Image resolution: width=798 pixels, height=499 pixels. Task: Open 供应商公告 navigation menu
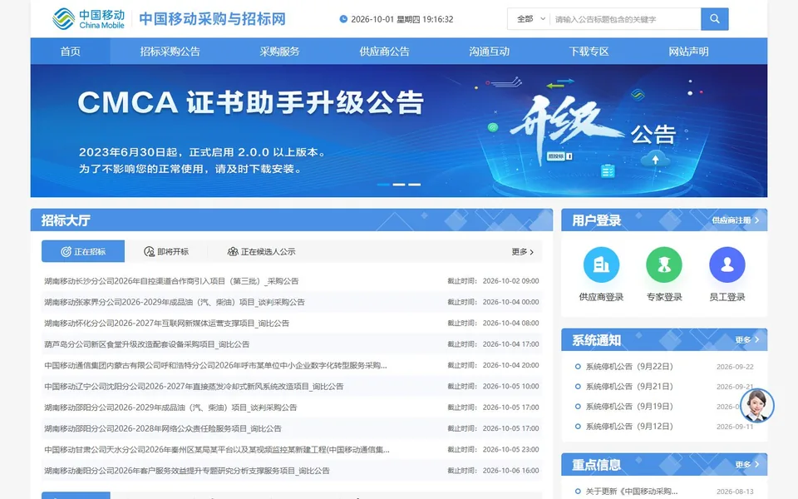tap(384, 51)
